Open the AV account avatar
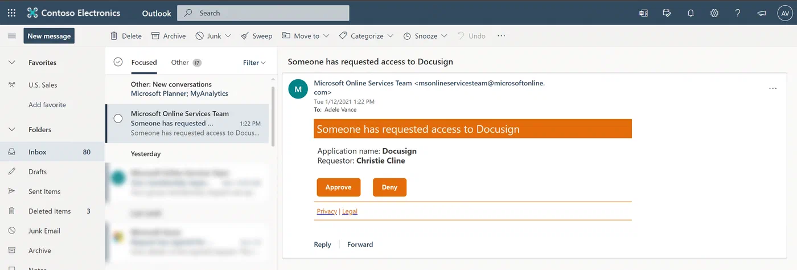This screenshot has width=797, height=270. tap(784, 13)
